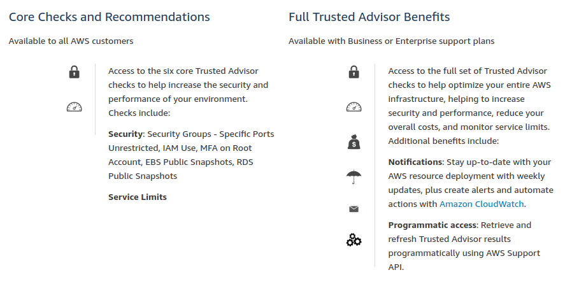This screenshot has width=565, height=284.
Task: Click the bold Notifications label
Action: pyautogui.click(x=415, y=162)
